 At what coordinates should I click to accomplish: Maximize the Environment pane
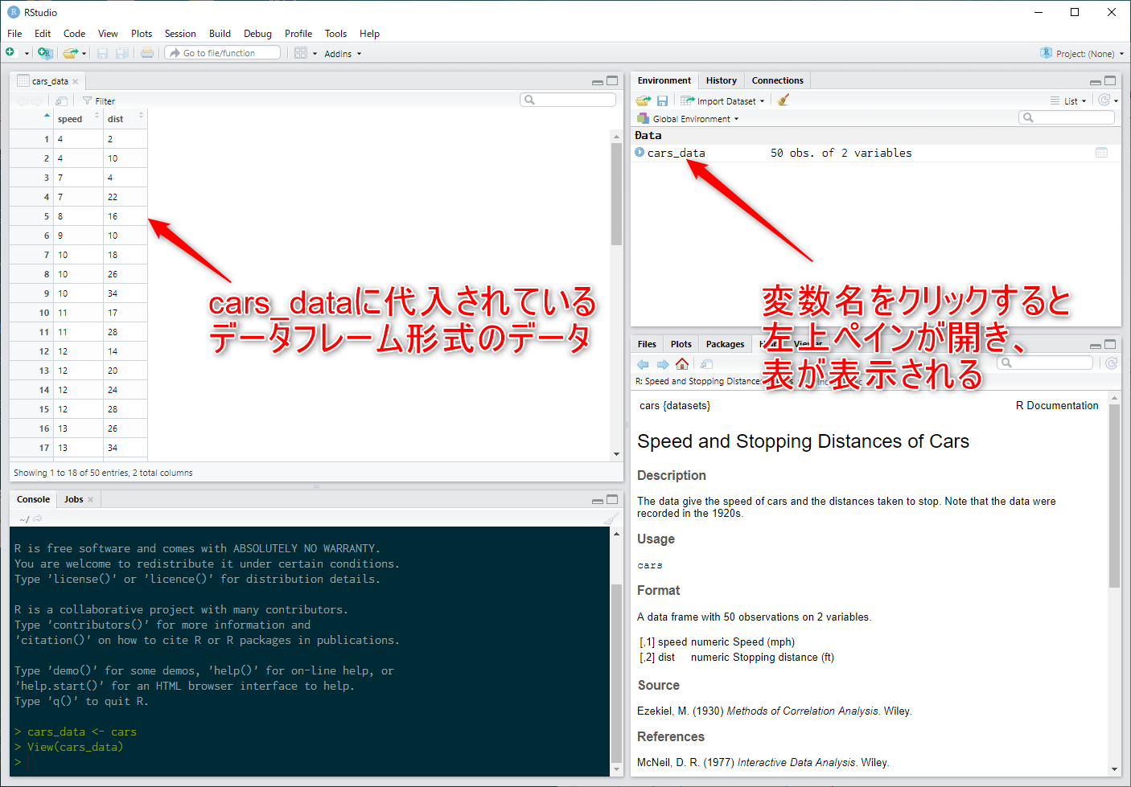coord(1110,80)
